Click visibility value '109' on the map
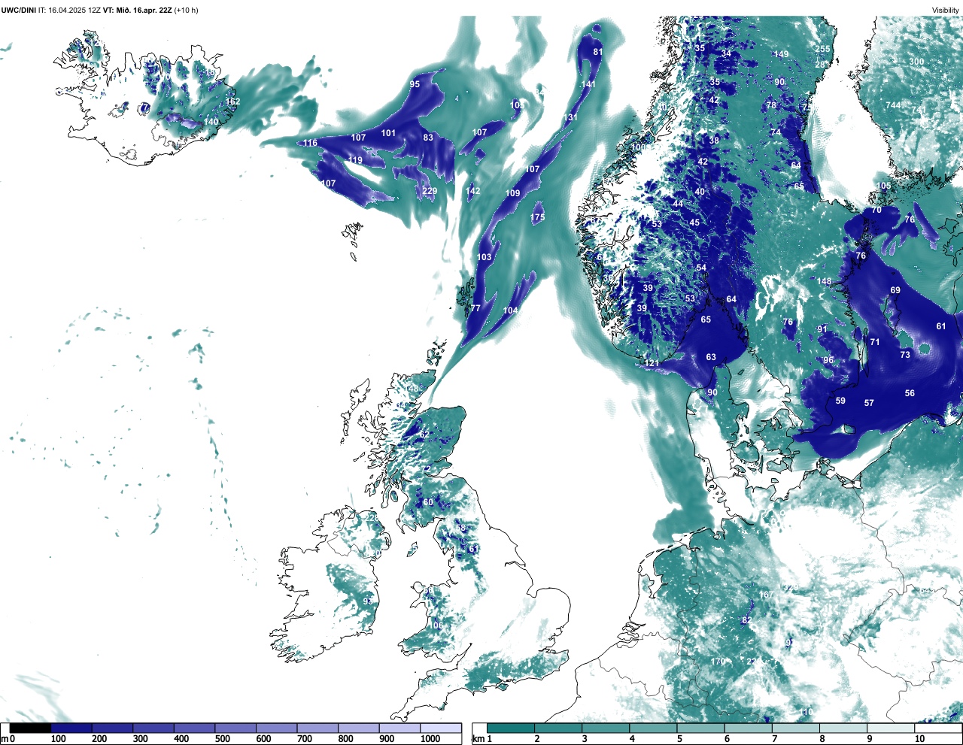The image size is (963, 745). pyautogui.click(x=512, y=193)
